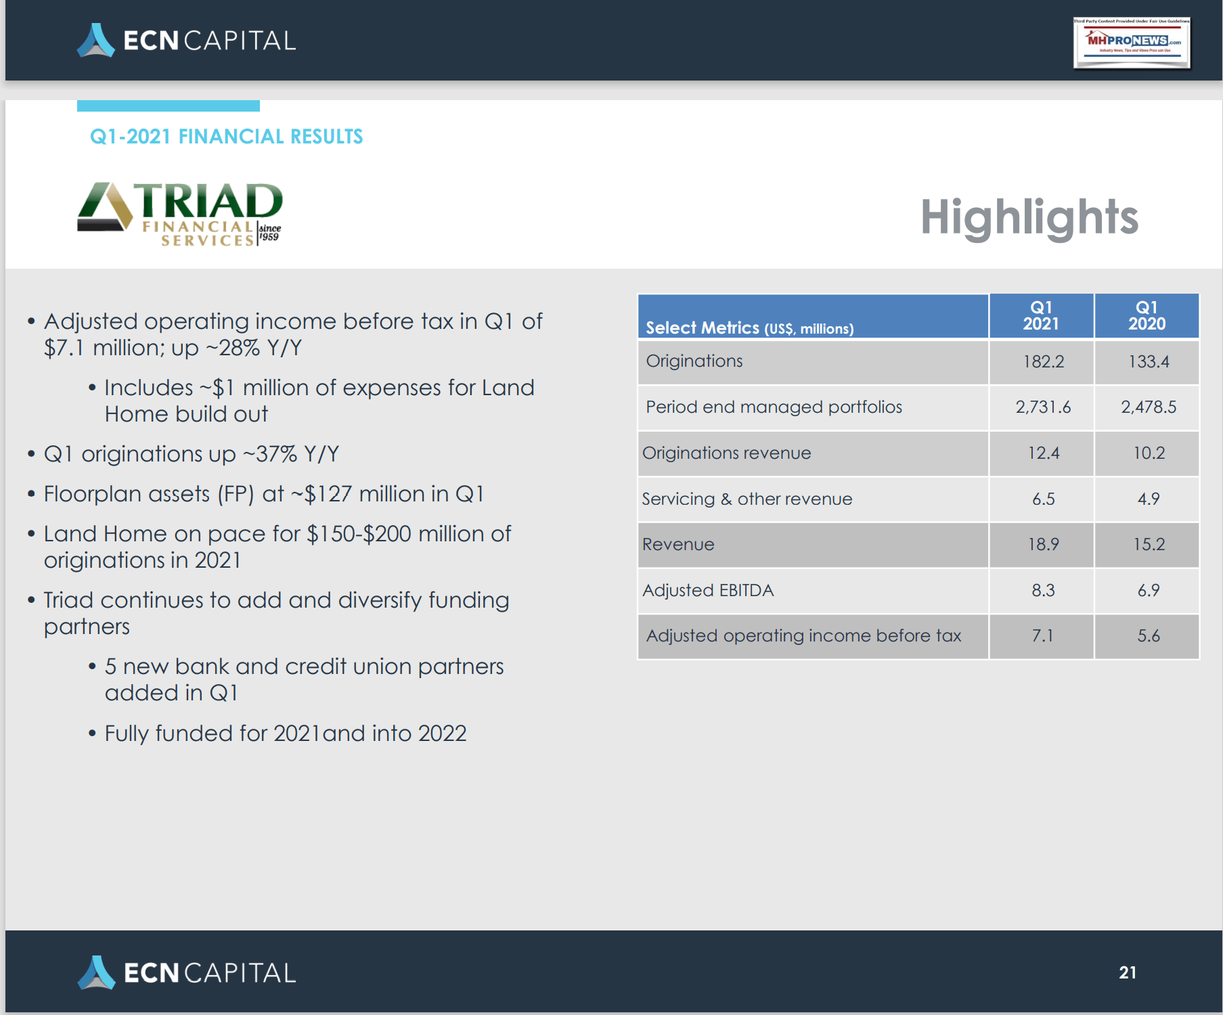Screen dimensions: 1223x1015
Task: Select the Q1-2021 Financial Results heading
Action: tap(226, 137)
